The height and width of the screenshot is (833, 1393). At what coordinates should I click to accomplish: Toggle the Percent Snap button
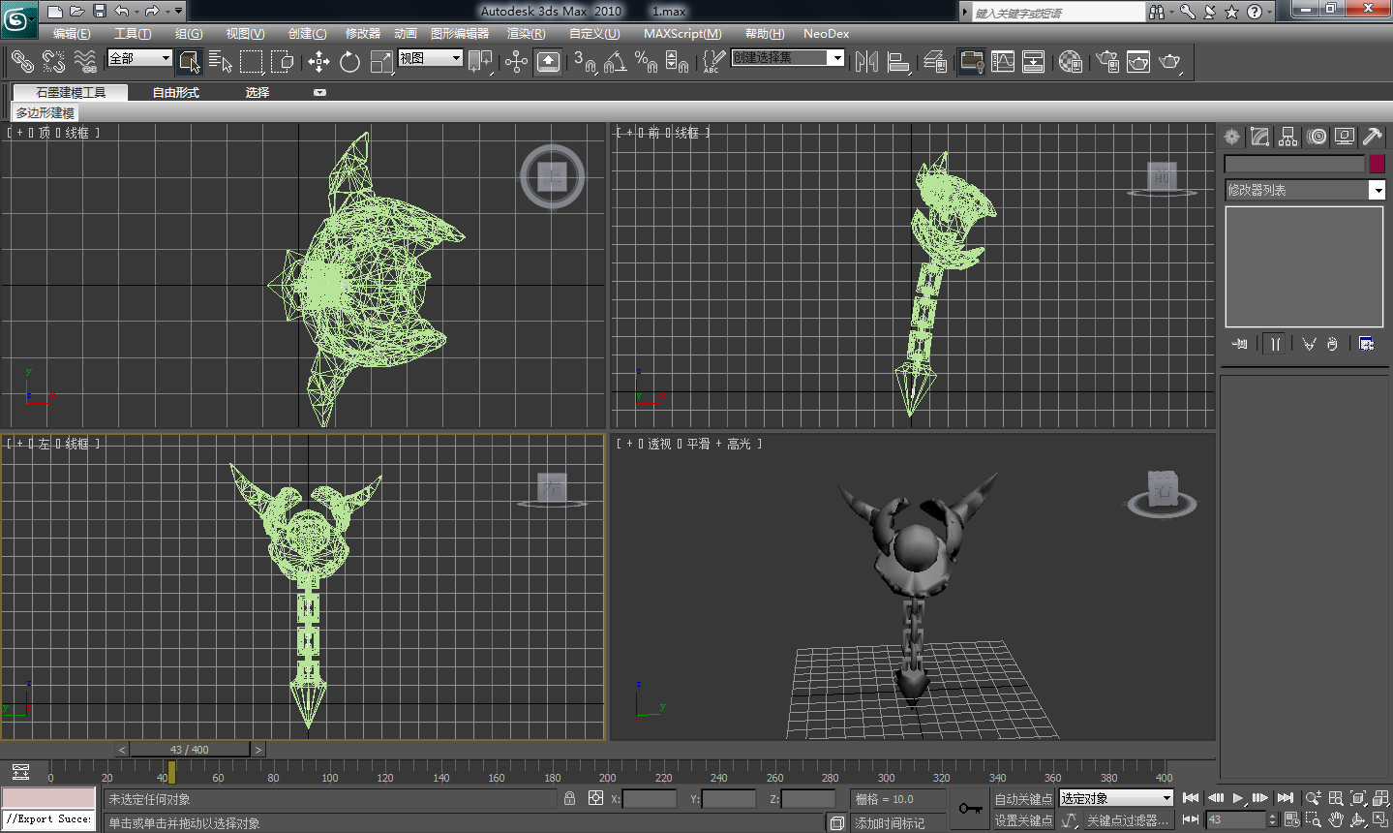(x=646, y=61)
